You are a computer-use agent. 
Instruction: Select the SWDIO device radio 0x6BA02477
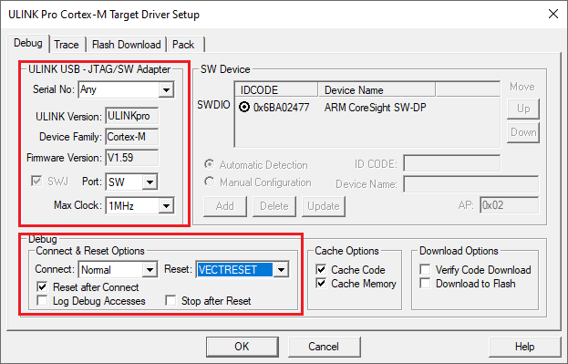click(x=244, y=108)
